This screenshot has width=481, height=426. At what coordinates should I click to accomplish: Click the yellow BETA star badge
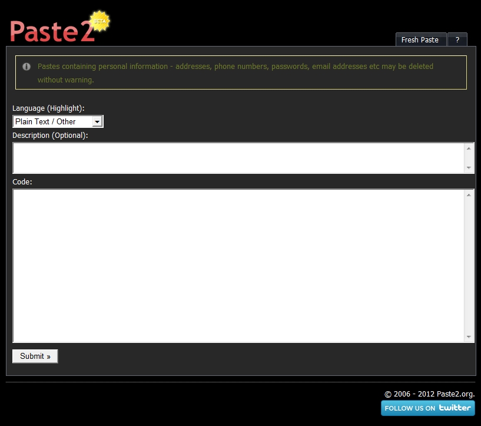click(99, 22)
